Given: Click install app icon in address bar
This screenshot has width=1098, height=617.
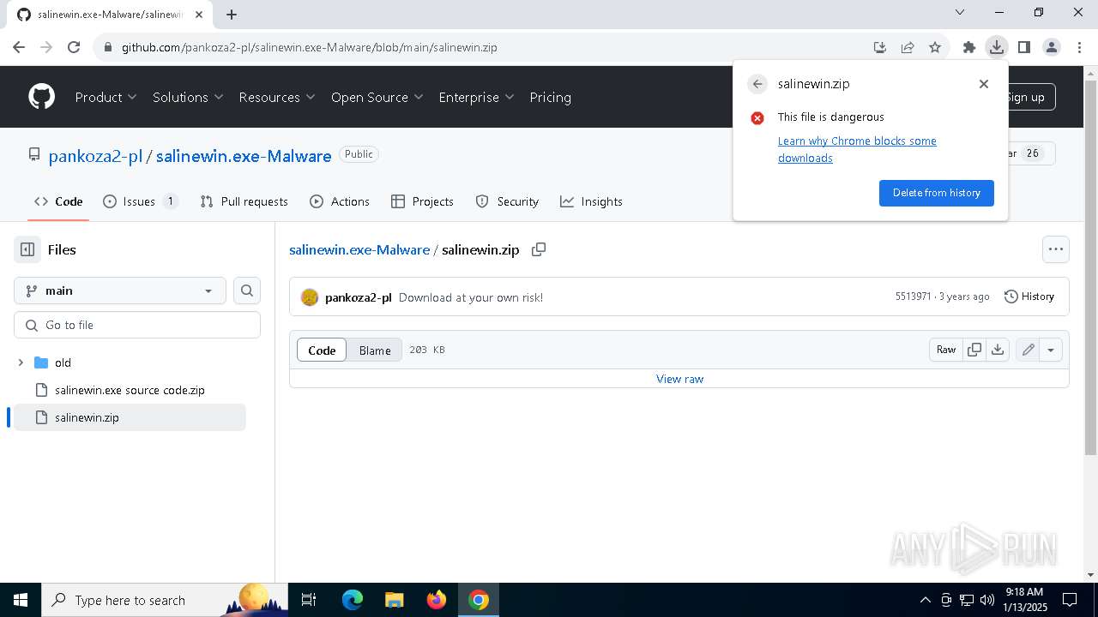Looking at the screenshot, I should pyautogui.click(x=880, y=47).
